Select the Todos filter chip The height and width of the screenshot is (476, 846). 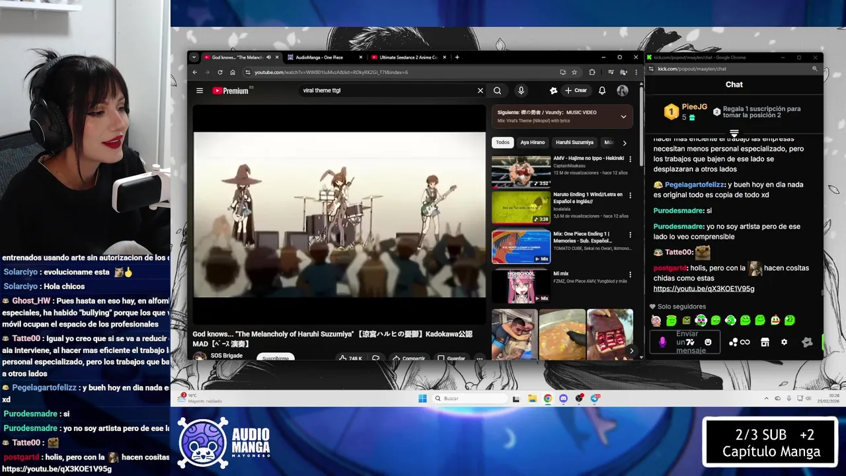tap(503, 143)
